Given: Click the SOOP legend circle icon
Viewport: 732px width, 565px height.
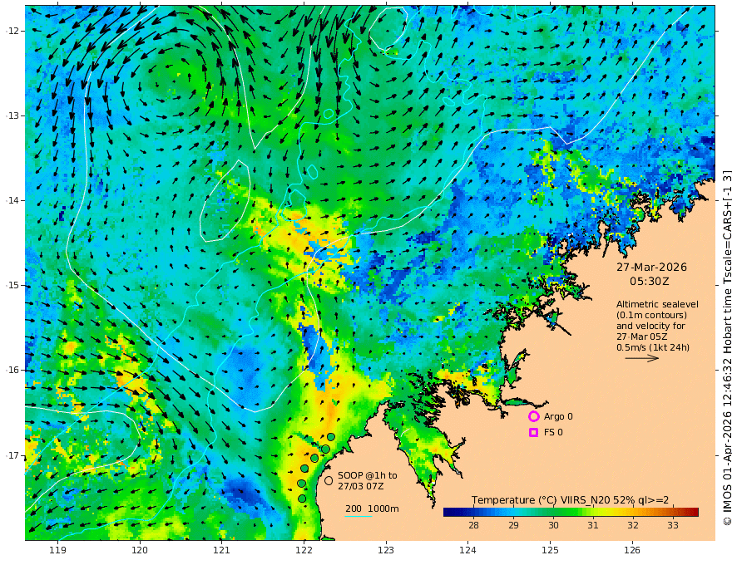Looking at the screenshot, I should tap(329, 480).
